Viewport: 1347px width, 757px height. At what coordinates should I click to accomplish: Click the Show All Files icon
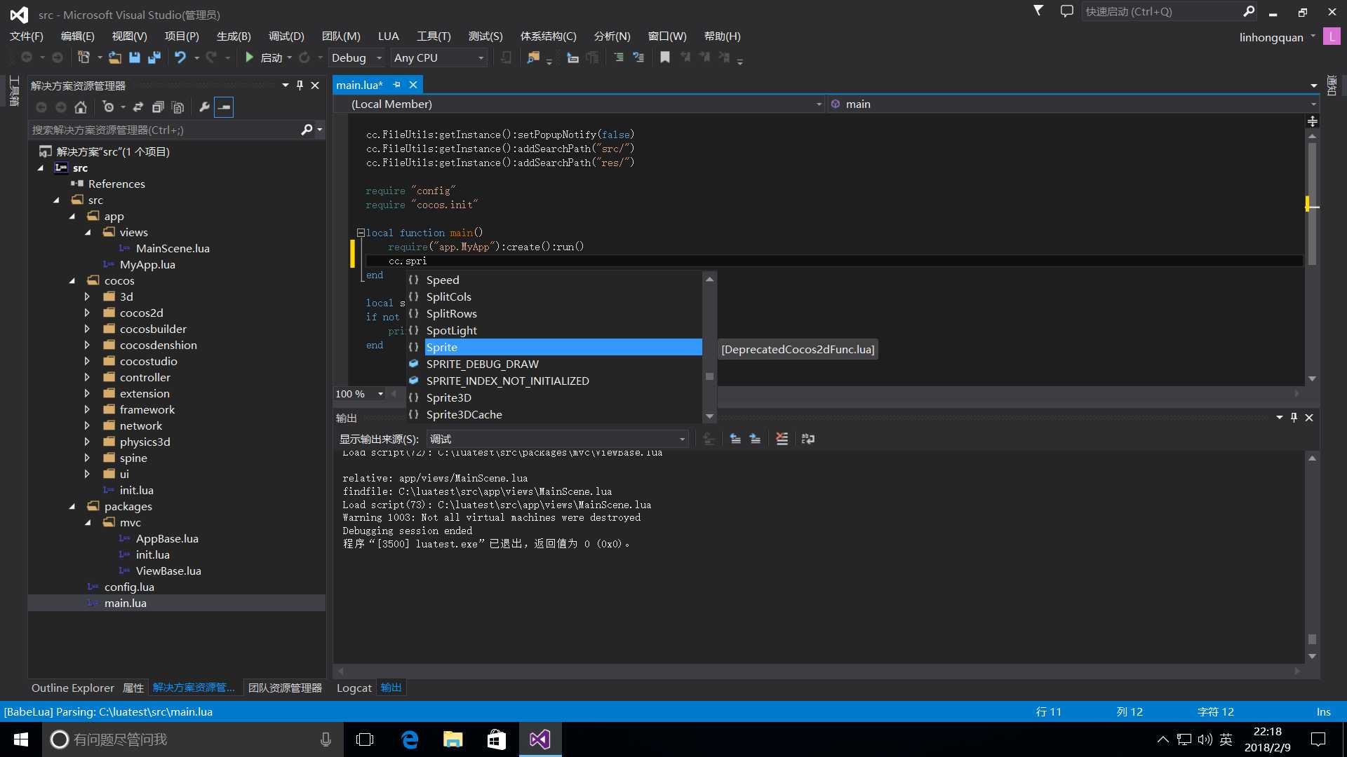point(178,107)
